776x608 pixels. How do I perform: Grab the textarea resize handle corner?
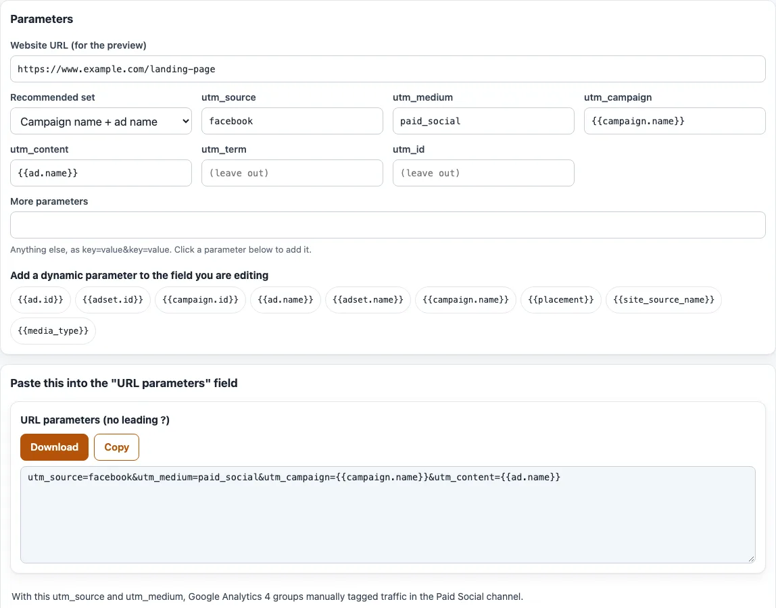pyautogui.click(x=751, y=559)
